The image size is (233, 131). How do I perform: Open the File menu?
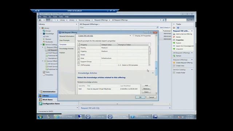point(40,17)
